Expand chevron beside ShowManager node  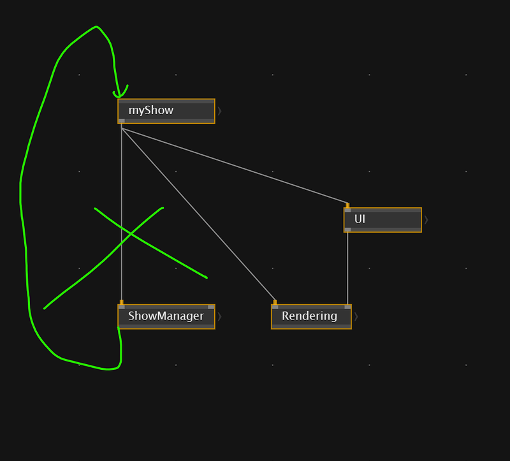pos(220,316)
